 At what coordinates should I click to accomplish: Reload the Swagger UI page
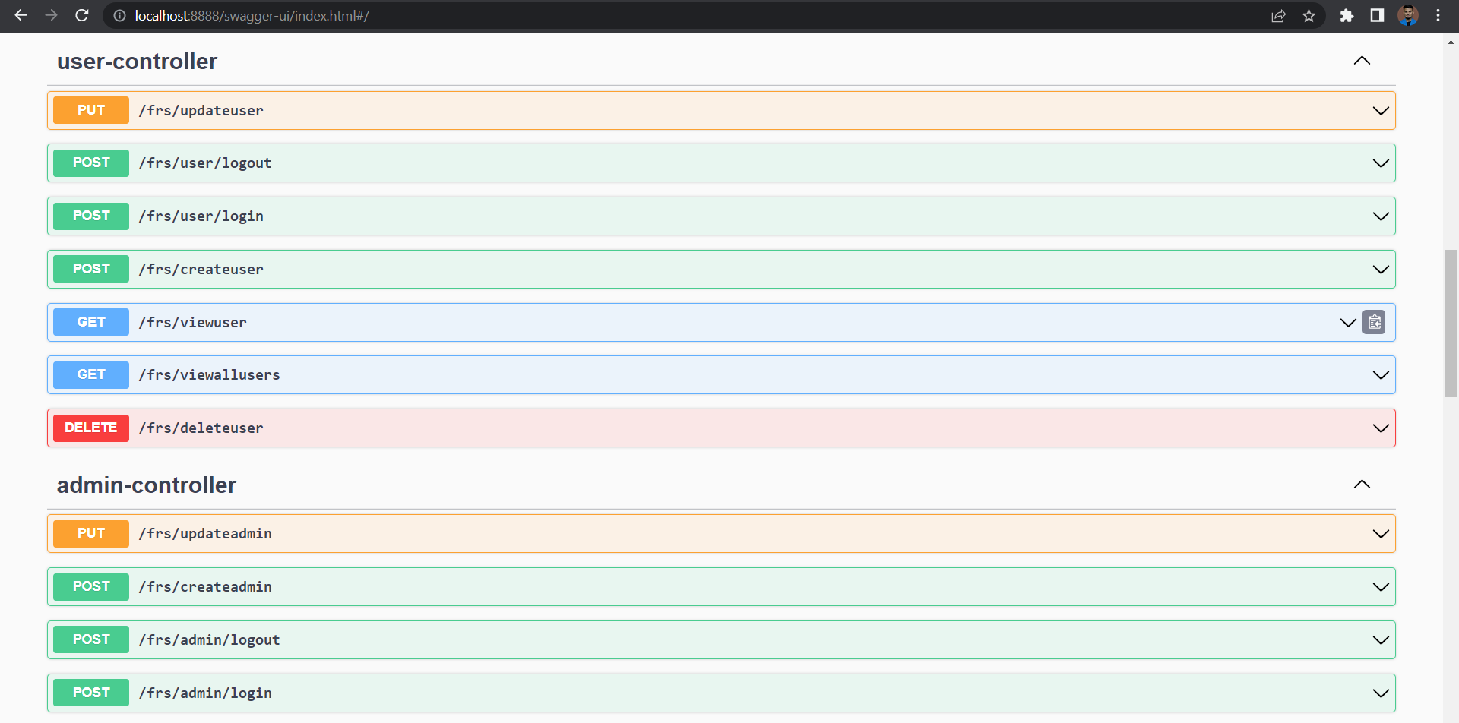pos(82,15)
